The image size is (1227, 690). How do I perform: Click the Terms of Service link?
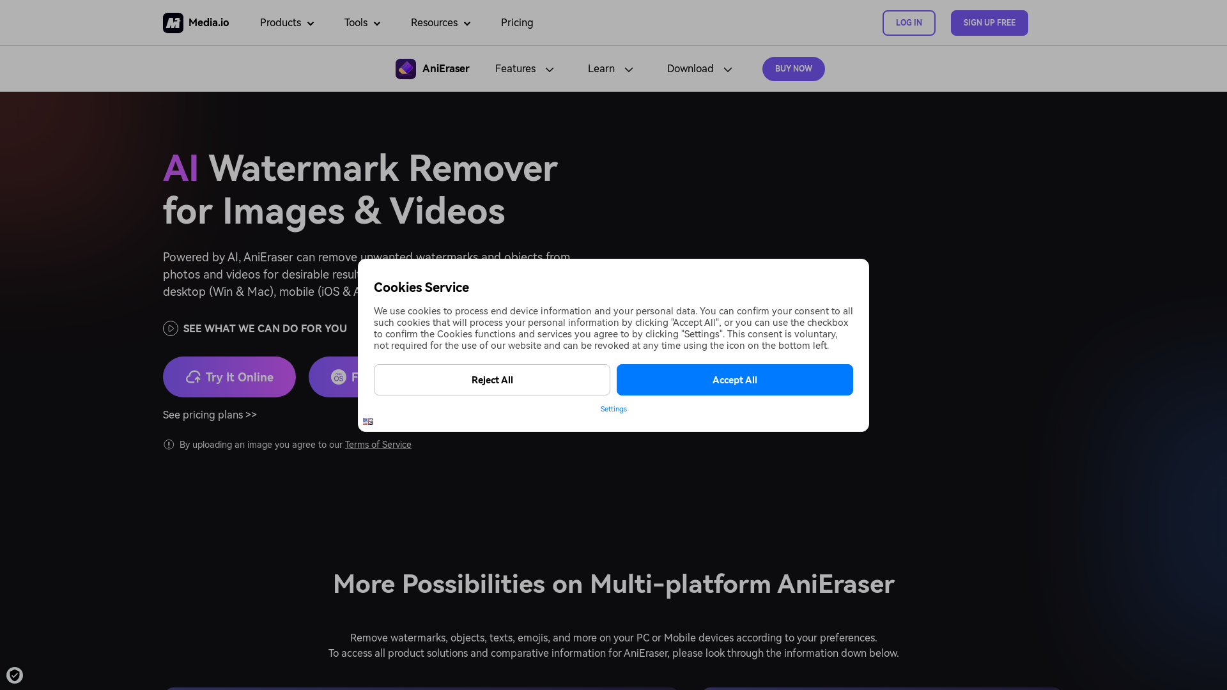378,444
